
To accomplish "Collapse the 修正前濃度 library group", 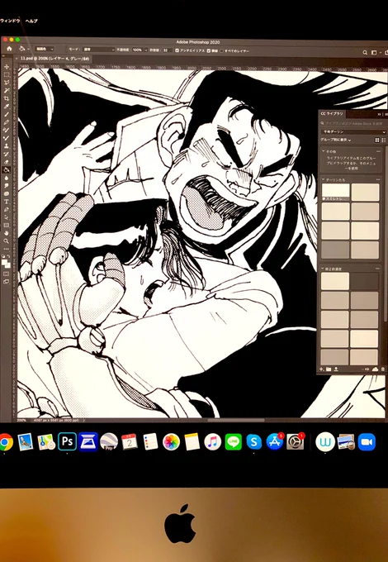I will coord(324,269).
